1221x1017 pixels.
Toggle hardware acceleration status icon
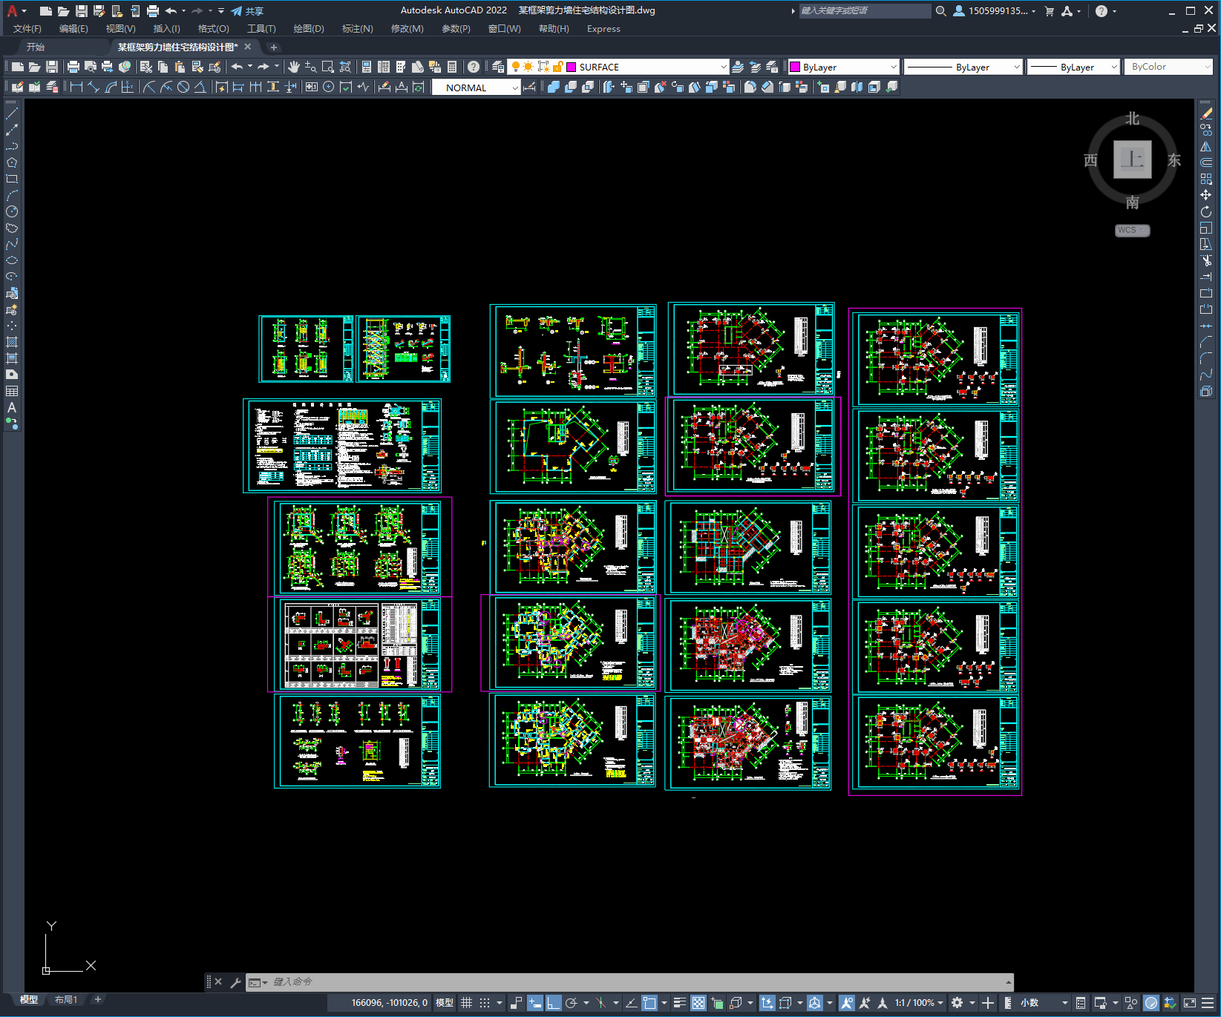pyautogui.click(x=1151, y=1003)
